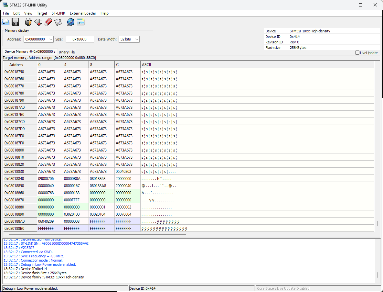Switch to the Binary File tab
383x292 pixels.
coord(67,52)
